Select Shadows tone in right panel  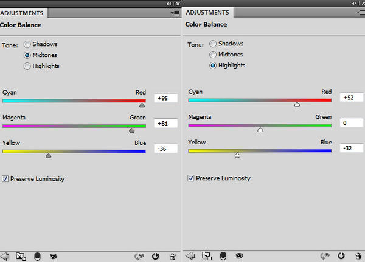[213, 44]
